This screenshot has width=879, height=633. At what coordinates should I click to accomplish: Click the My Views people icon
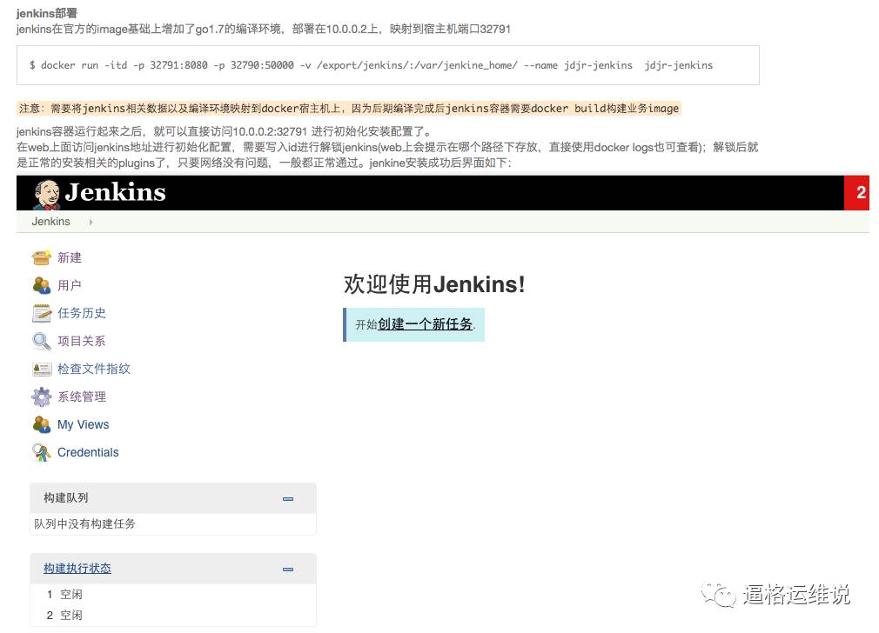tap(42, 424)
